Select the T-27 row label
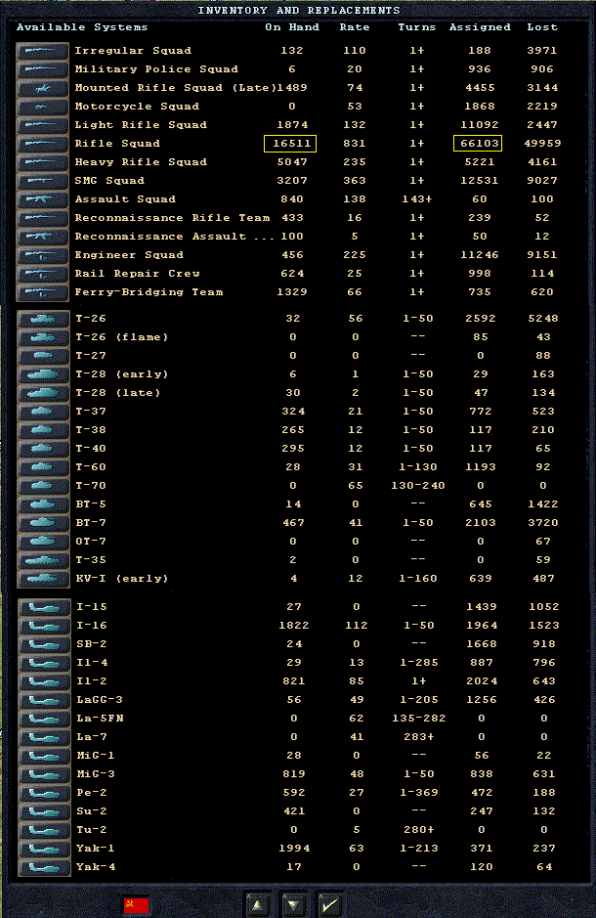This screenshot has width=596, height=918. pyautogui.click(x=91, y=356)
